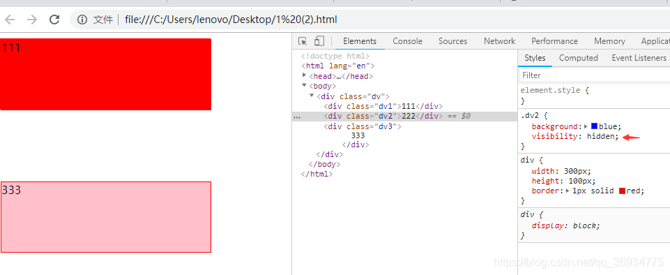Screen dimensions: 670x275
Task: Focus the address bar file URL
Action: tap(231, 20)
